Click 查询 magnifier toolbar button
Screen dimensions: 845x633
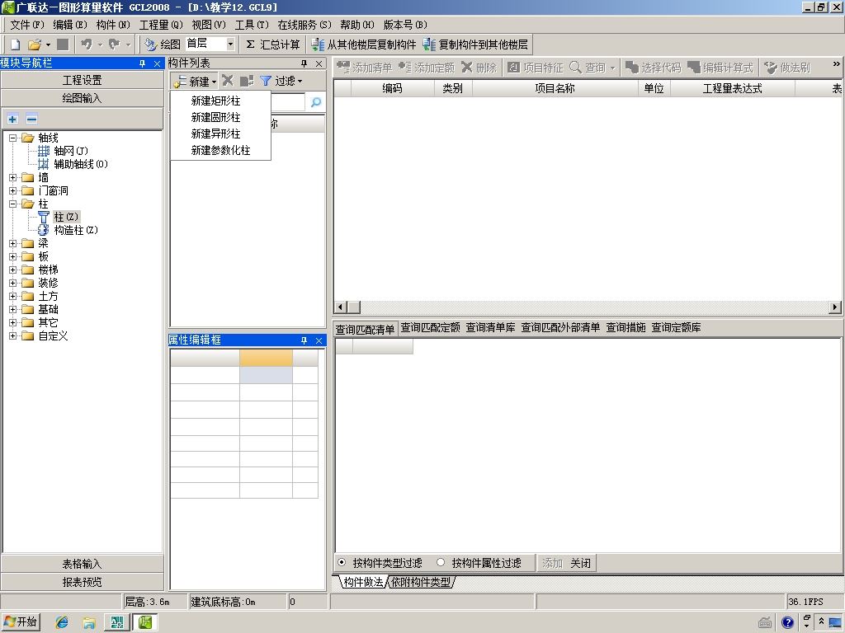coord(588,68)
